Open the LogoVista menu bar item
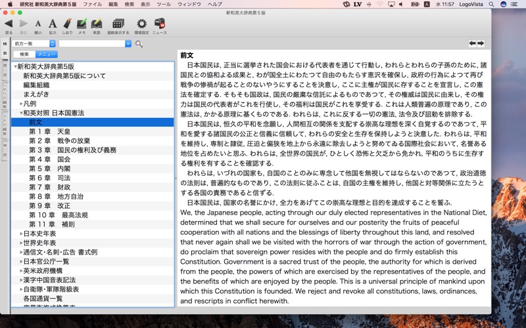Viewport: 526px width, 328px height. [471, 4]
